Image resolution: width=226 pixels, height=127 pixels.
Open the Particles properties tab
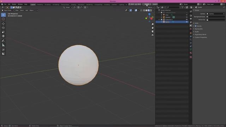(191, 40)
